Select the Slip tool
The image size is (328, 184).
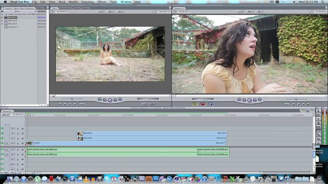point(318,127)
